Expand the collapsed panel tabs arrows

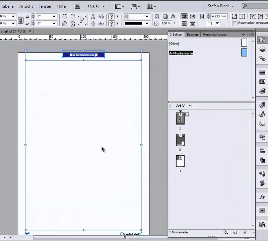pos(243,34)
